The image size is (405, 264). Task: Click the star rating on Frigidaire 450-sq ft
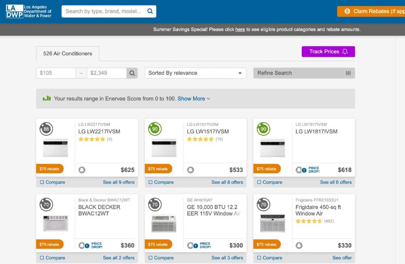[x=309, y=221]
